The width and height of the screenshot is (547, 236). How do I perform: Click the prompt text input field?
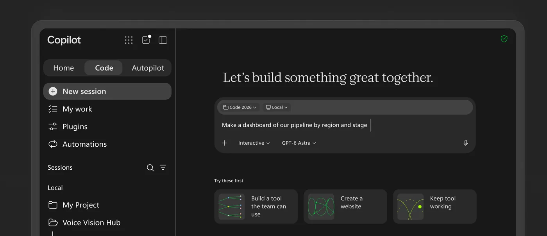[345, 125]
